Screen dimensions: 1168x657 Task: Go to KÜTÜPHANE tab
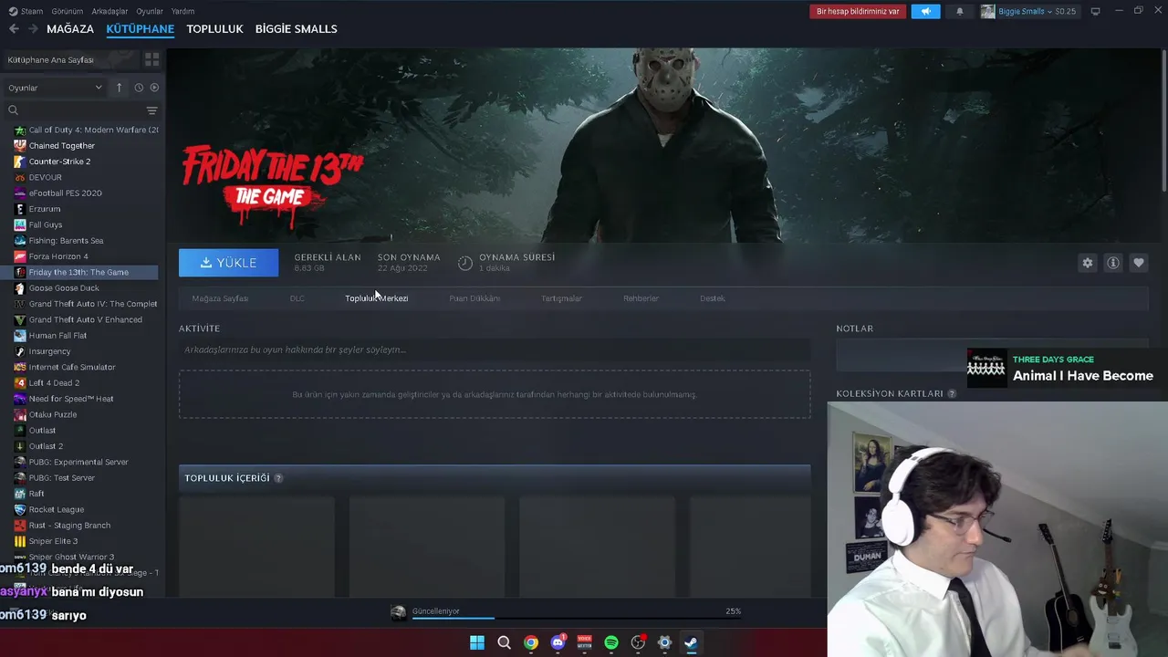(140, 29)
